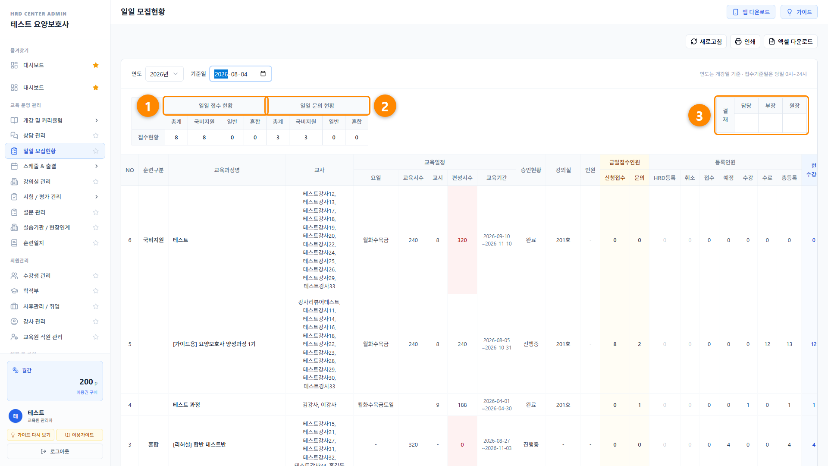Click the 테 user avatar circle
Viewport: 828px width, 466px height.
point(16,416)
